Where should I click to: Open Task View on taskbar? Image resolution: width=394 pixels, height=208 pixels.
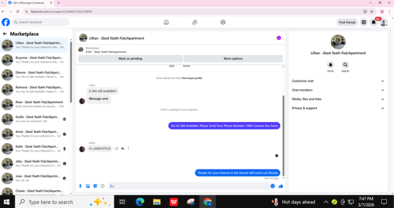pos(122,202)
